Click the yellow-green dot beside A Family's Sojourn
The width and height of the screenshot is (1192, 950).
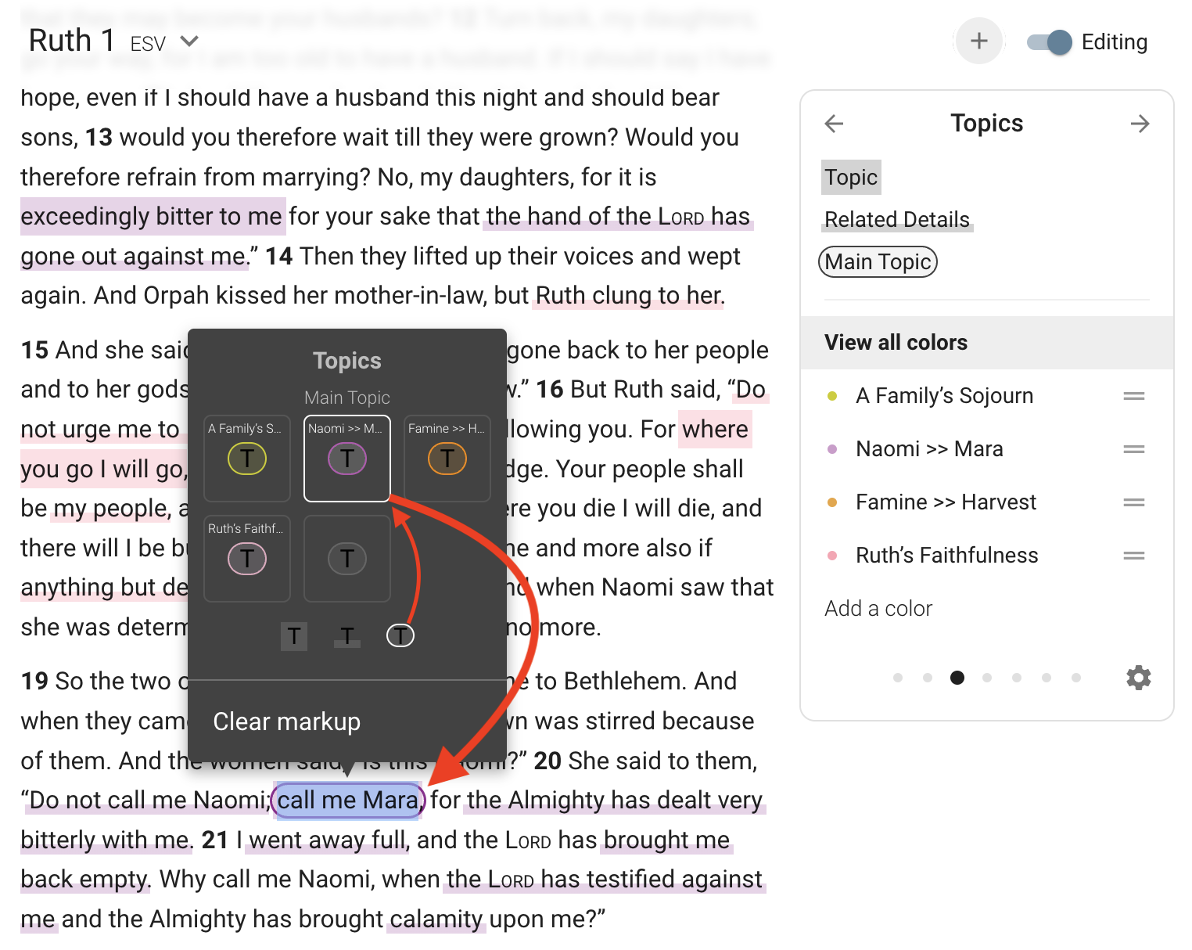[832, 396]
